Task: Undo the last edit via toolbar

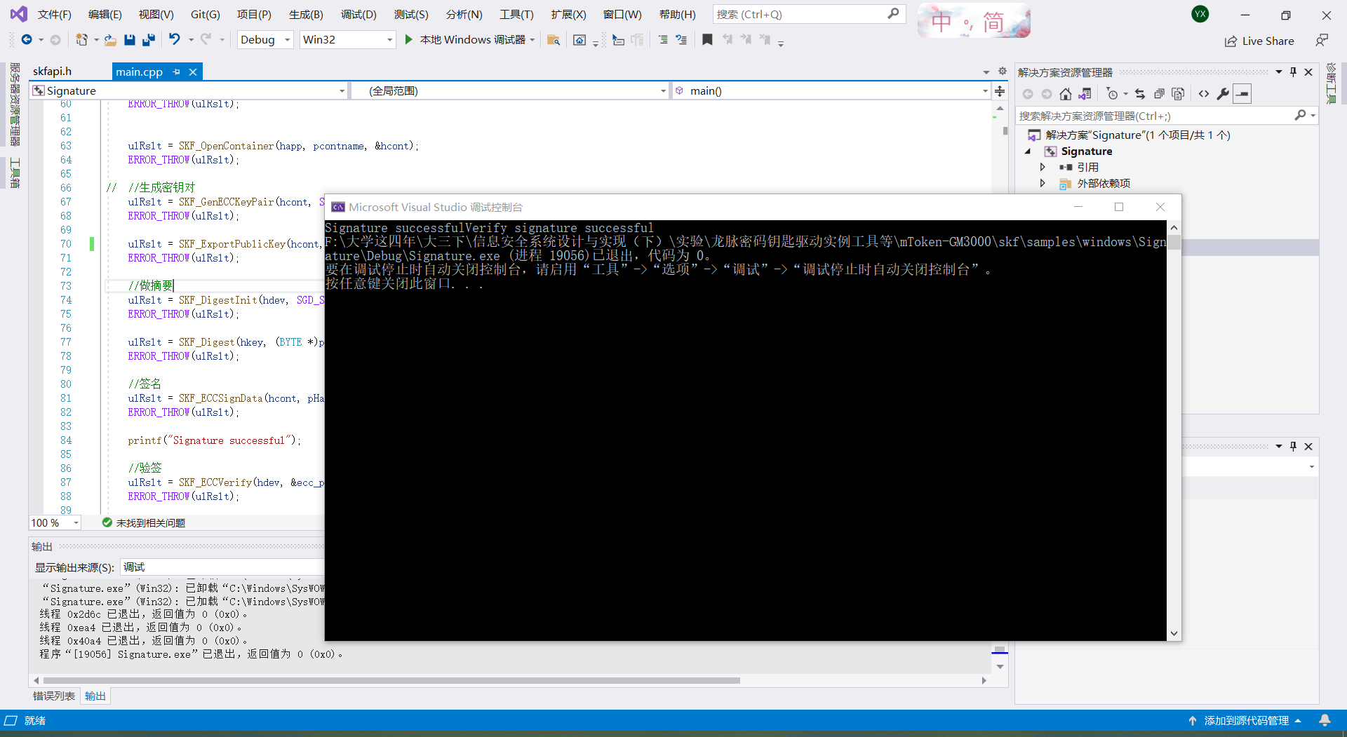Action: point(175,40)
